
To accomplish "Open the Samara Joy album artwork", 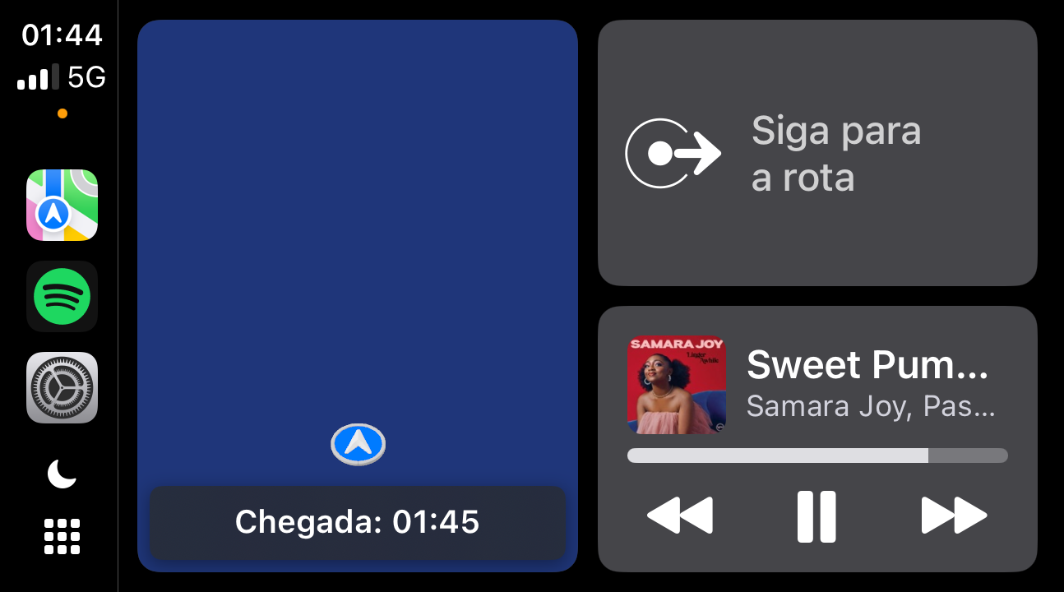I will click(677, 384).
